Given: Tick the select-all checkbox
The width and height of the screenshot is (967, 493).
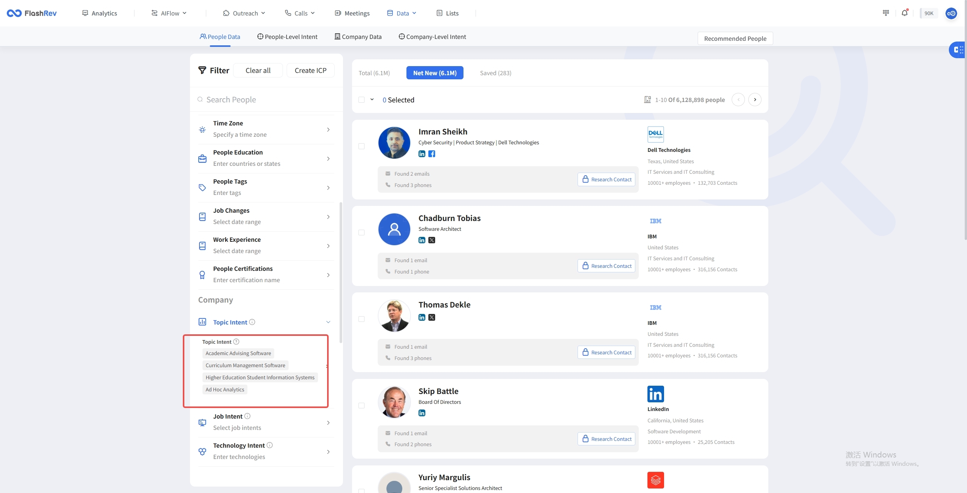Looking at the screenshot, I should [361, 100].
